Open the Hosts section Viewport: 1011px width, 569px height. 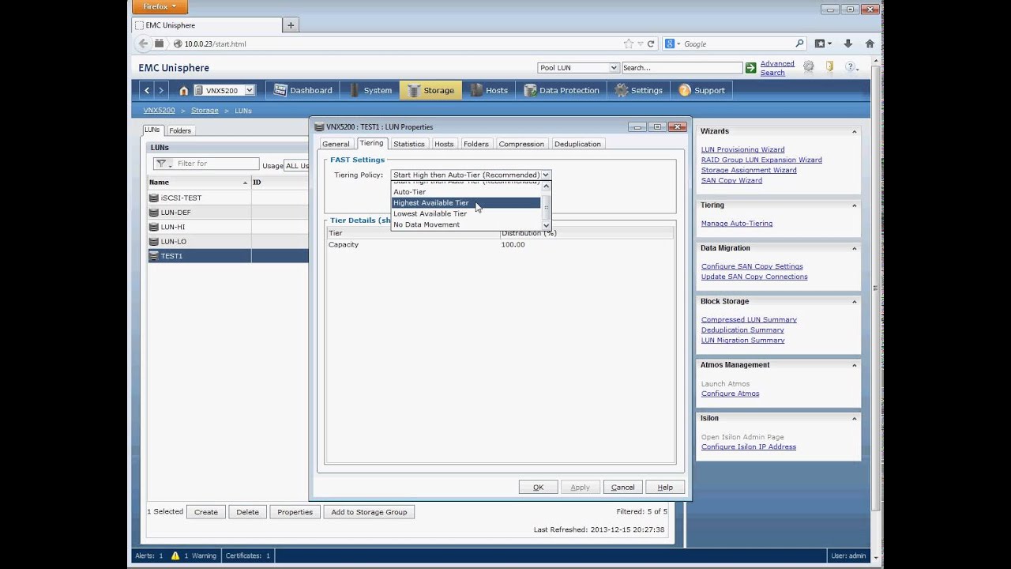(x=489, y=90)
